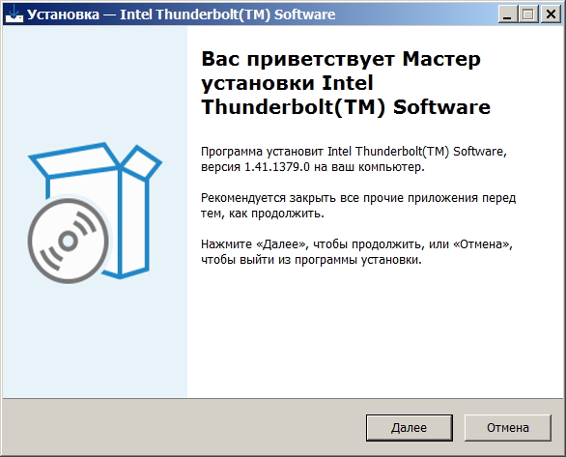This screenshot has width=566, height=457.
Task: Click the grayed-out maximize button
Action: click(529, 14)
